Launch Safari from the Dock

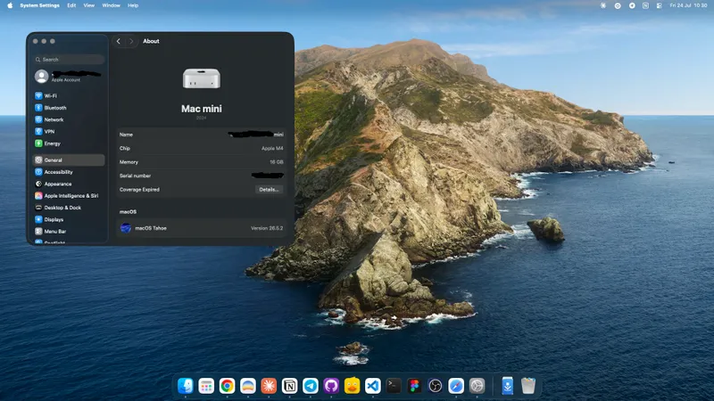point(456,386)
